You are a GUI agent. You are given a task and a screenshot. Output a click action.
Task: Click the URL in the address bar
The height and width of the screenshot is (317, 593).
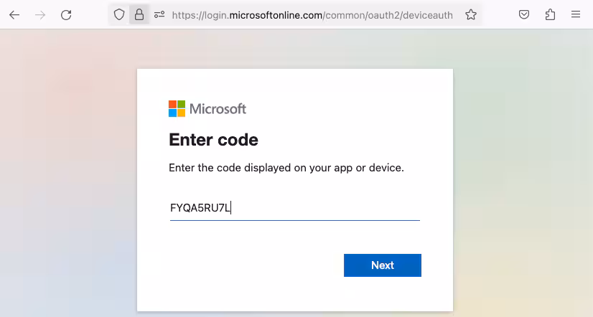click(x=312, y=14)
